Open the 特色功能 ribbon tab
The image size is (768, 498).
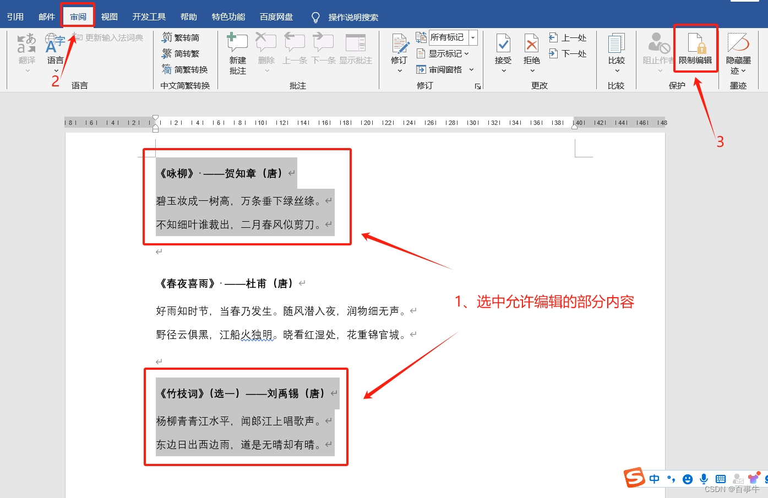point(228,17)
